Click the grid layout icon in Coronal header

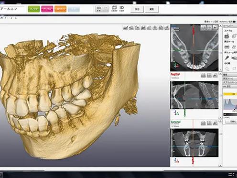point(209,123)
